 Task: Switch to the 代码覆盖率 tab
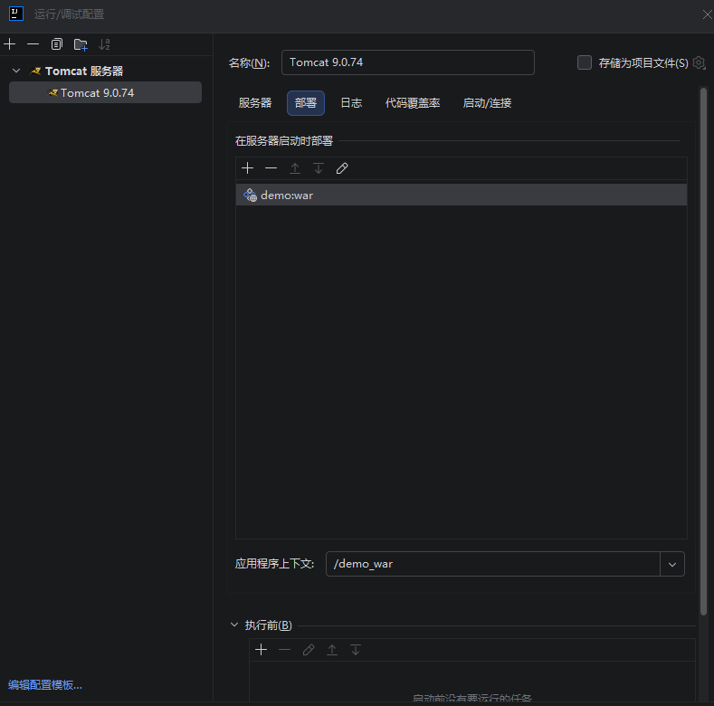tap(413, 103)
